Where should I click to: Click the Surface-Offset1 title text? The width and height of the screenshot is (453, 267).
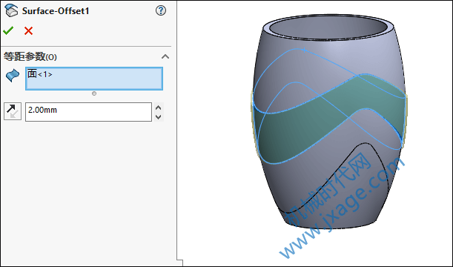tap(56, 11)
